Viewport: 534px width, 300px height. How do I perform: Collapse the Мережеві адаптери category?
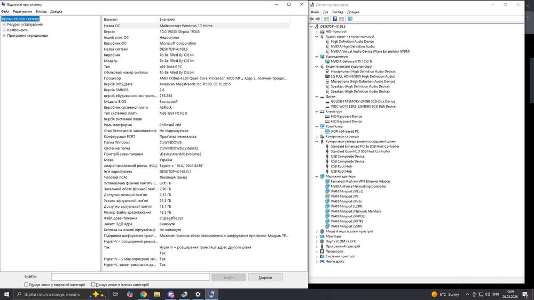(x=317, y=177)
